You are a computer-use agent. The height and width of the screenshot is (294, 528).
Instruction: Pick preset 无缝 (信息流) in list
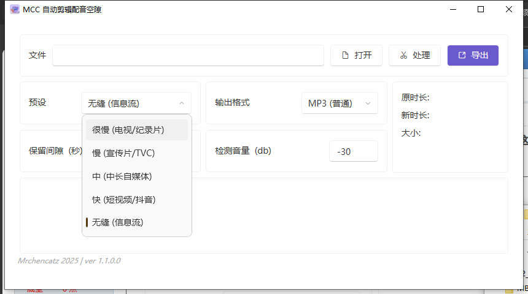(137, 222)
